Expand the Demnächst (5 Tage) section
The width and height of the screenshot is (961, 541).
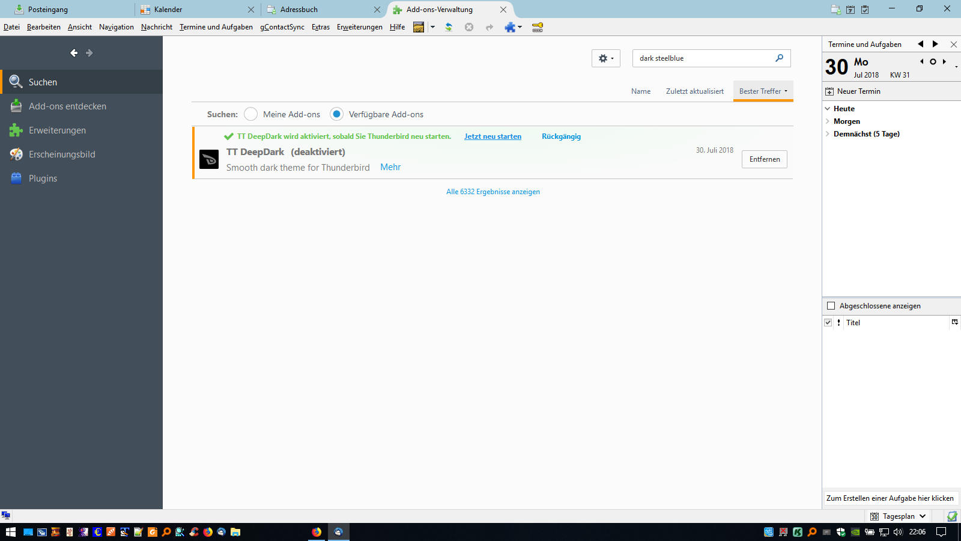click(x=828, y=134)
